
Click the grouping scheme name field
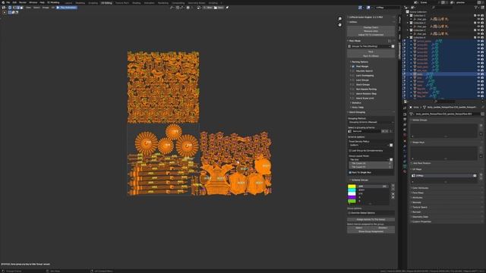pyautogui.click(x=366, y=131)
